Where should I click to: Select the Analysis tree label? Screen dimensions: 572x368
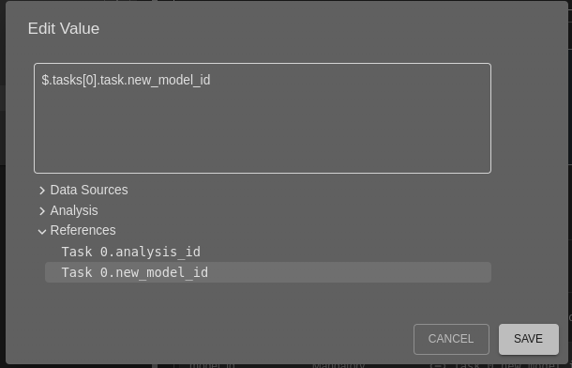74,210
